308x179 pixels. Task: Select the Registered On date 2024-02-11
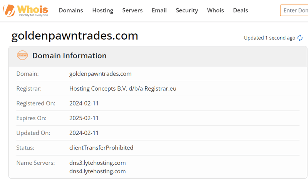pyautogui.click(x=84, y=103)
